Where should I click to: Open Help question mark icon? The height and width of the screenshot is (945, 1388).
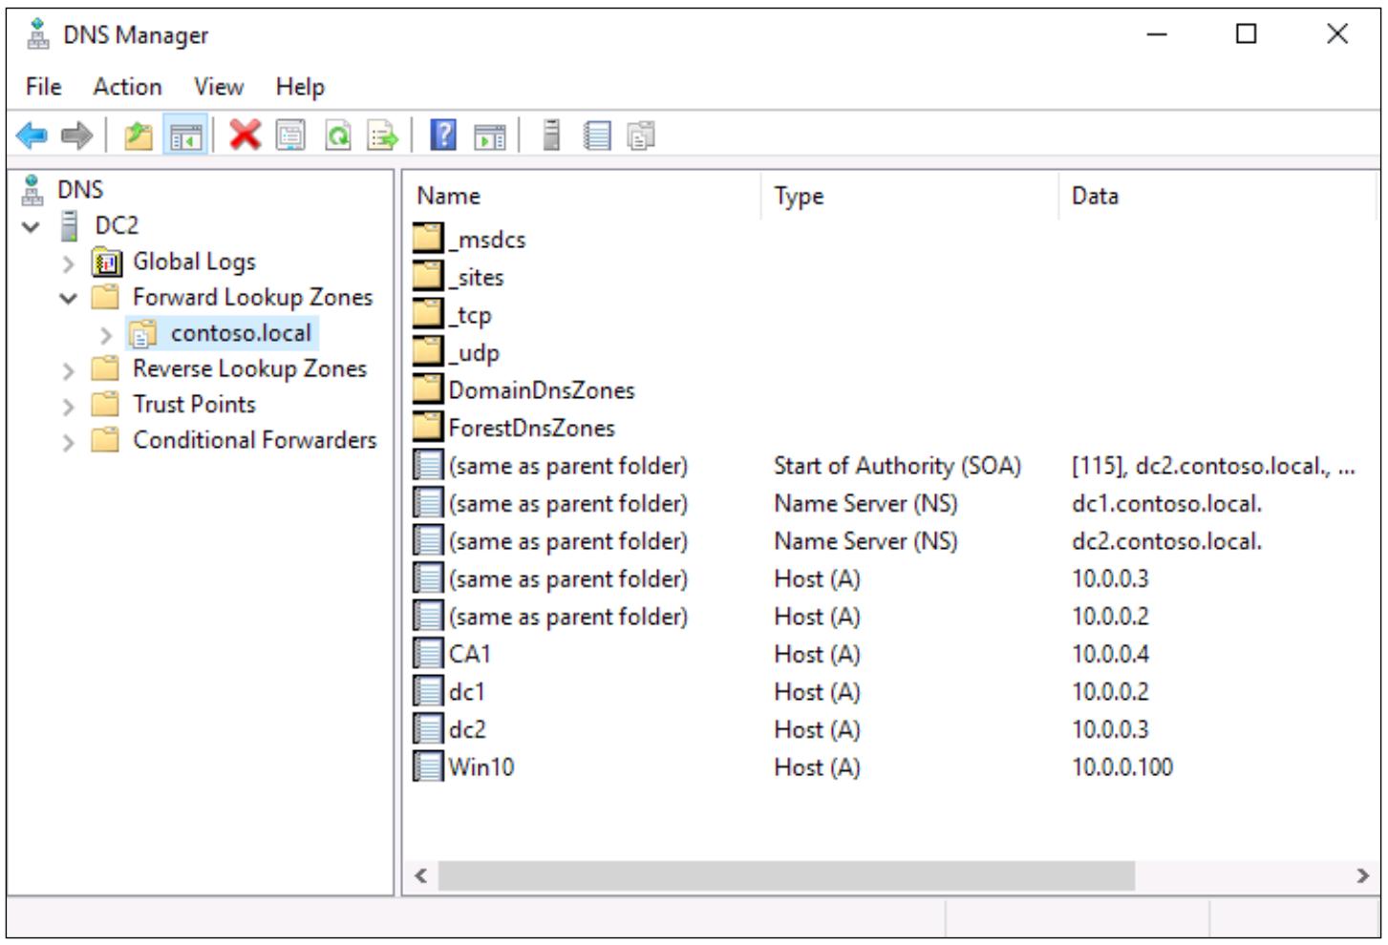443,135
